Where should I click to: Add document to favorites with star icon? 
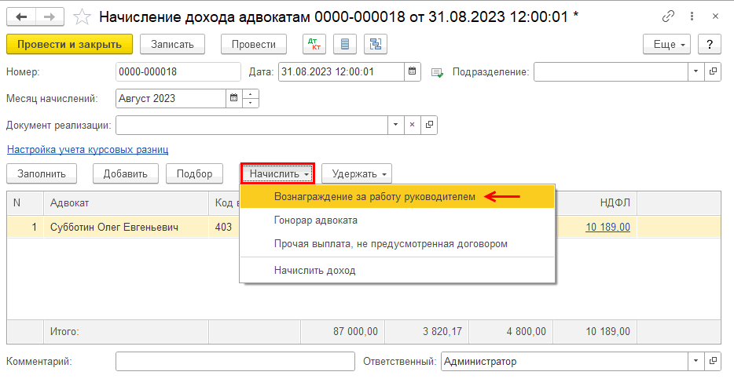[x=81, y=16]
